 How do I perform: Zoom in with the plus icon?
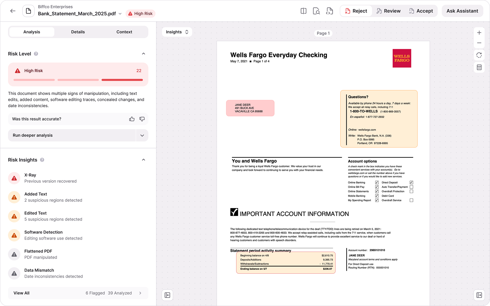tap(479, 33)
